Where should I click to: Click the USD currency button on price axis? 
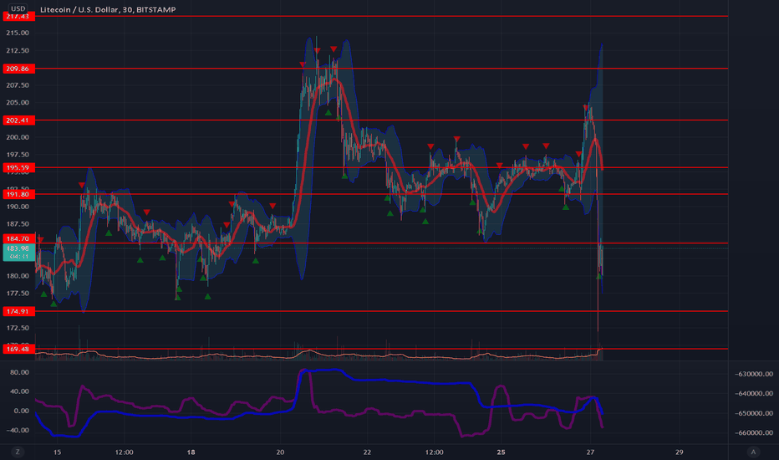pos(18,8)
